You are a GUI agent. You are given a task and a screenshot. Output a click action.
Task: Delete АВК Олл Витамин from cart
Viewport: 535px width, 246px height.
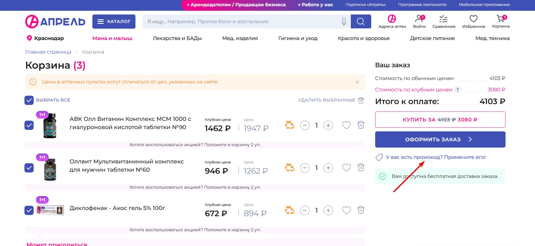tap(361, 125)
